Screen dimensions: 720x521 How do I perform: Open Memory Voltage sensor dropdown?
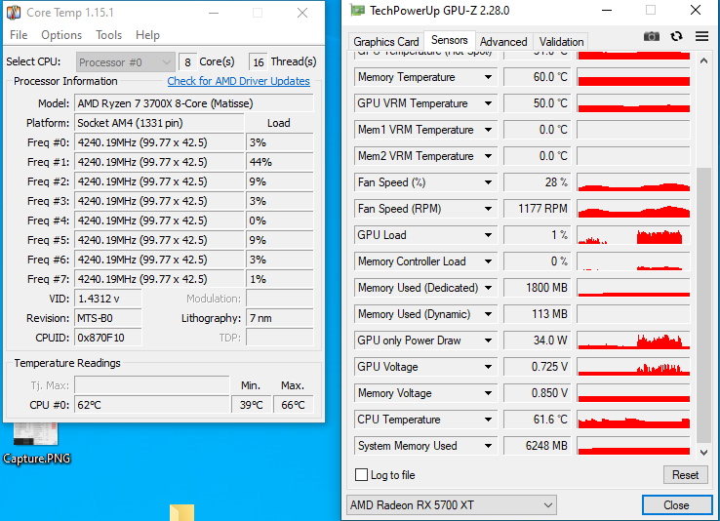488,393
